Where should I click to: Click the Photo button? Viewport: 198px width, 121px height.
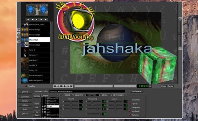pos(164,86)
